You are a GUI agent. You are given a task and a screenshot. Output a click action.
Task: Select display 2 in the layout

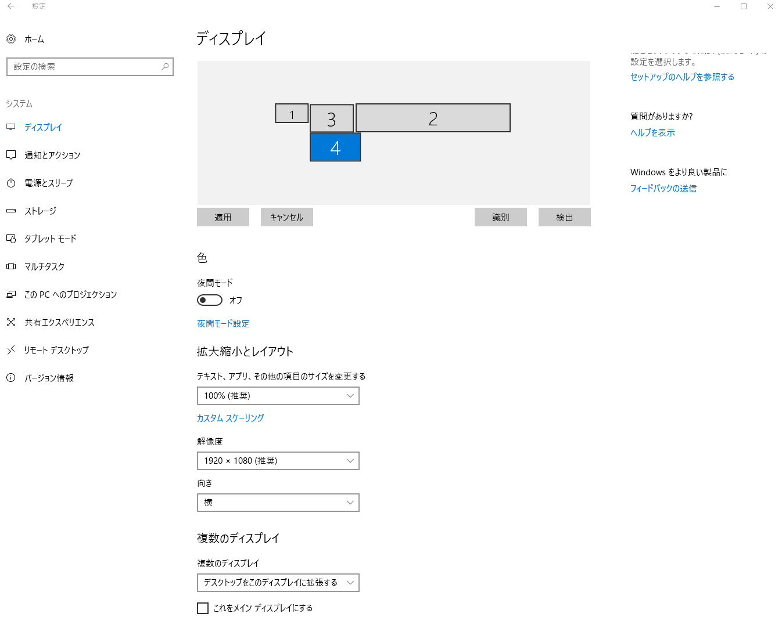point(433,118)
